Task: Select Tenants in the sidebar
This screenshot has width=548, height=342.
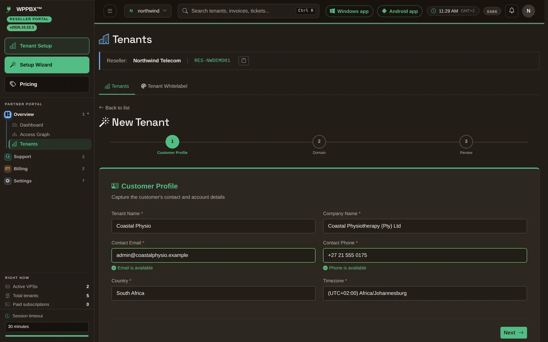Action: 50,144
